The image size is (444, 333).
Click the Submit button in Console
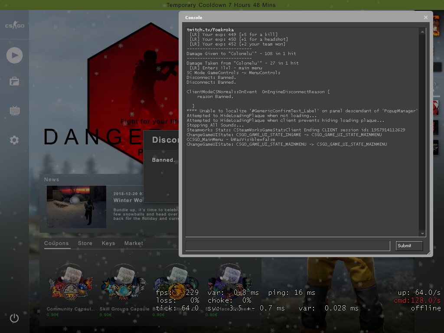click(x=409, y=246)
